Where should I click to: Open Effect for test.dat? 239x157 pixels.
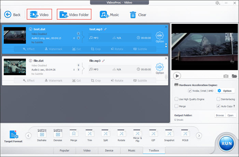click(x=29, y=49)
